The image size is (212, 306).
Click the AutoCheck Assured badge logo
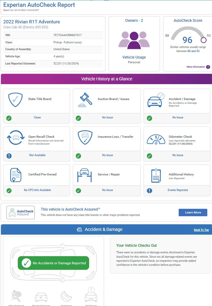click(x=21, y=213)
